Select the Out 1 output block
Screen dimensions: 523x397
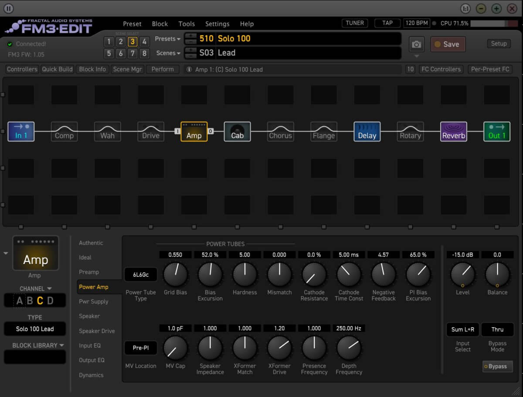coord(497,131)
